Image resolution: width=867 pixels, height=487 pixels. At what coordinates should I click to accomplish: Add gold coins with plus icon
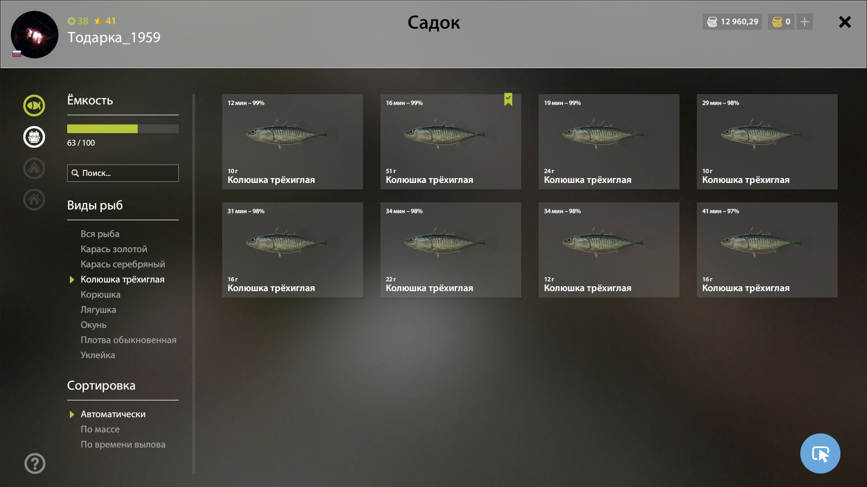coord(805,22)
